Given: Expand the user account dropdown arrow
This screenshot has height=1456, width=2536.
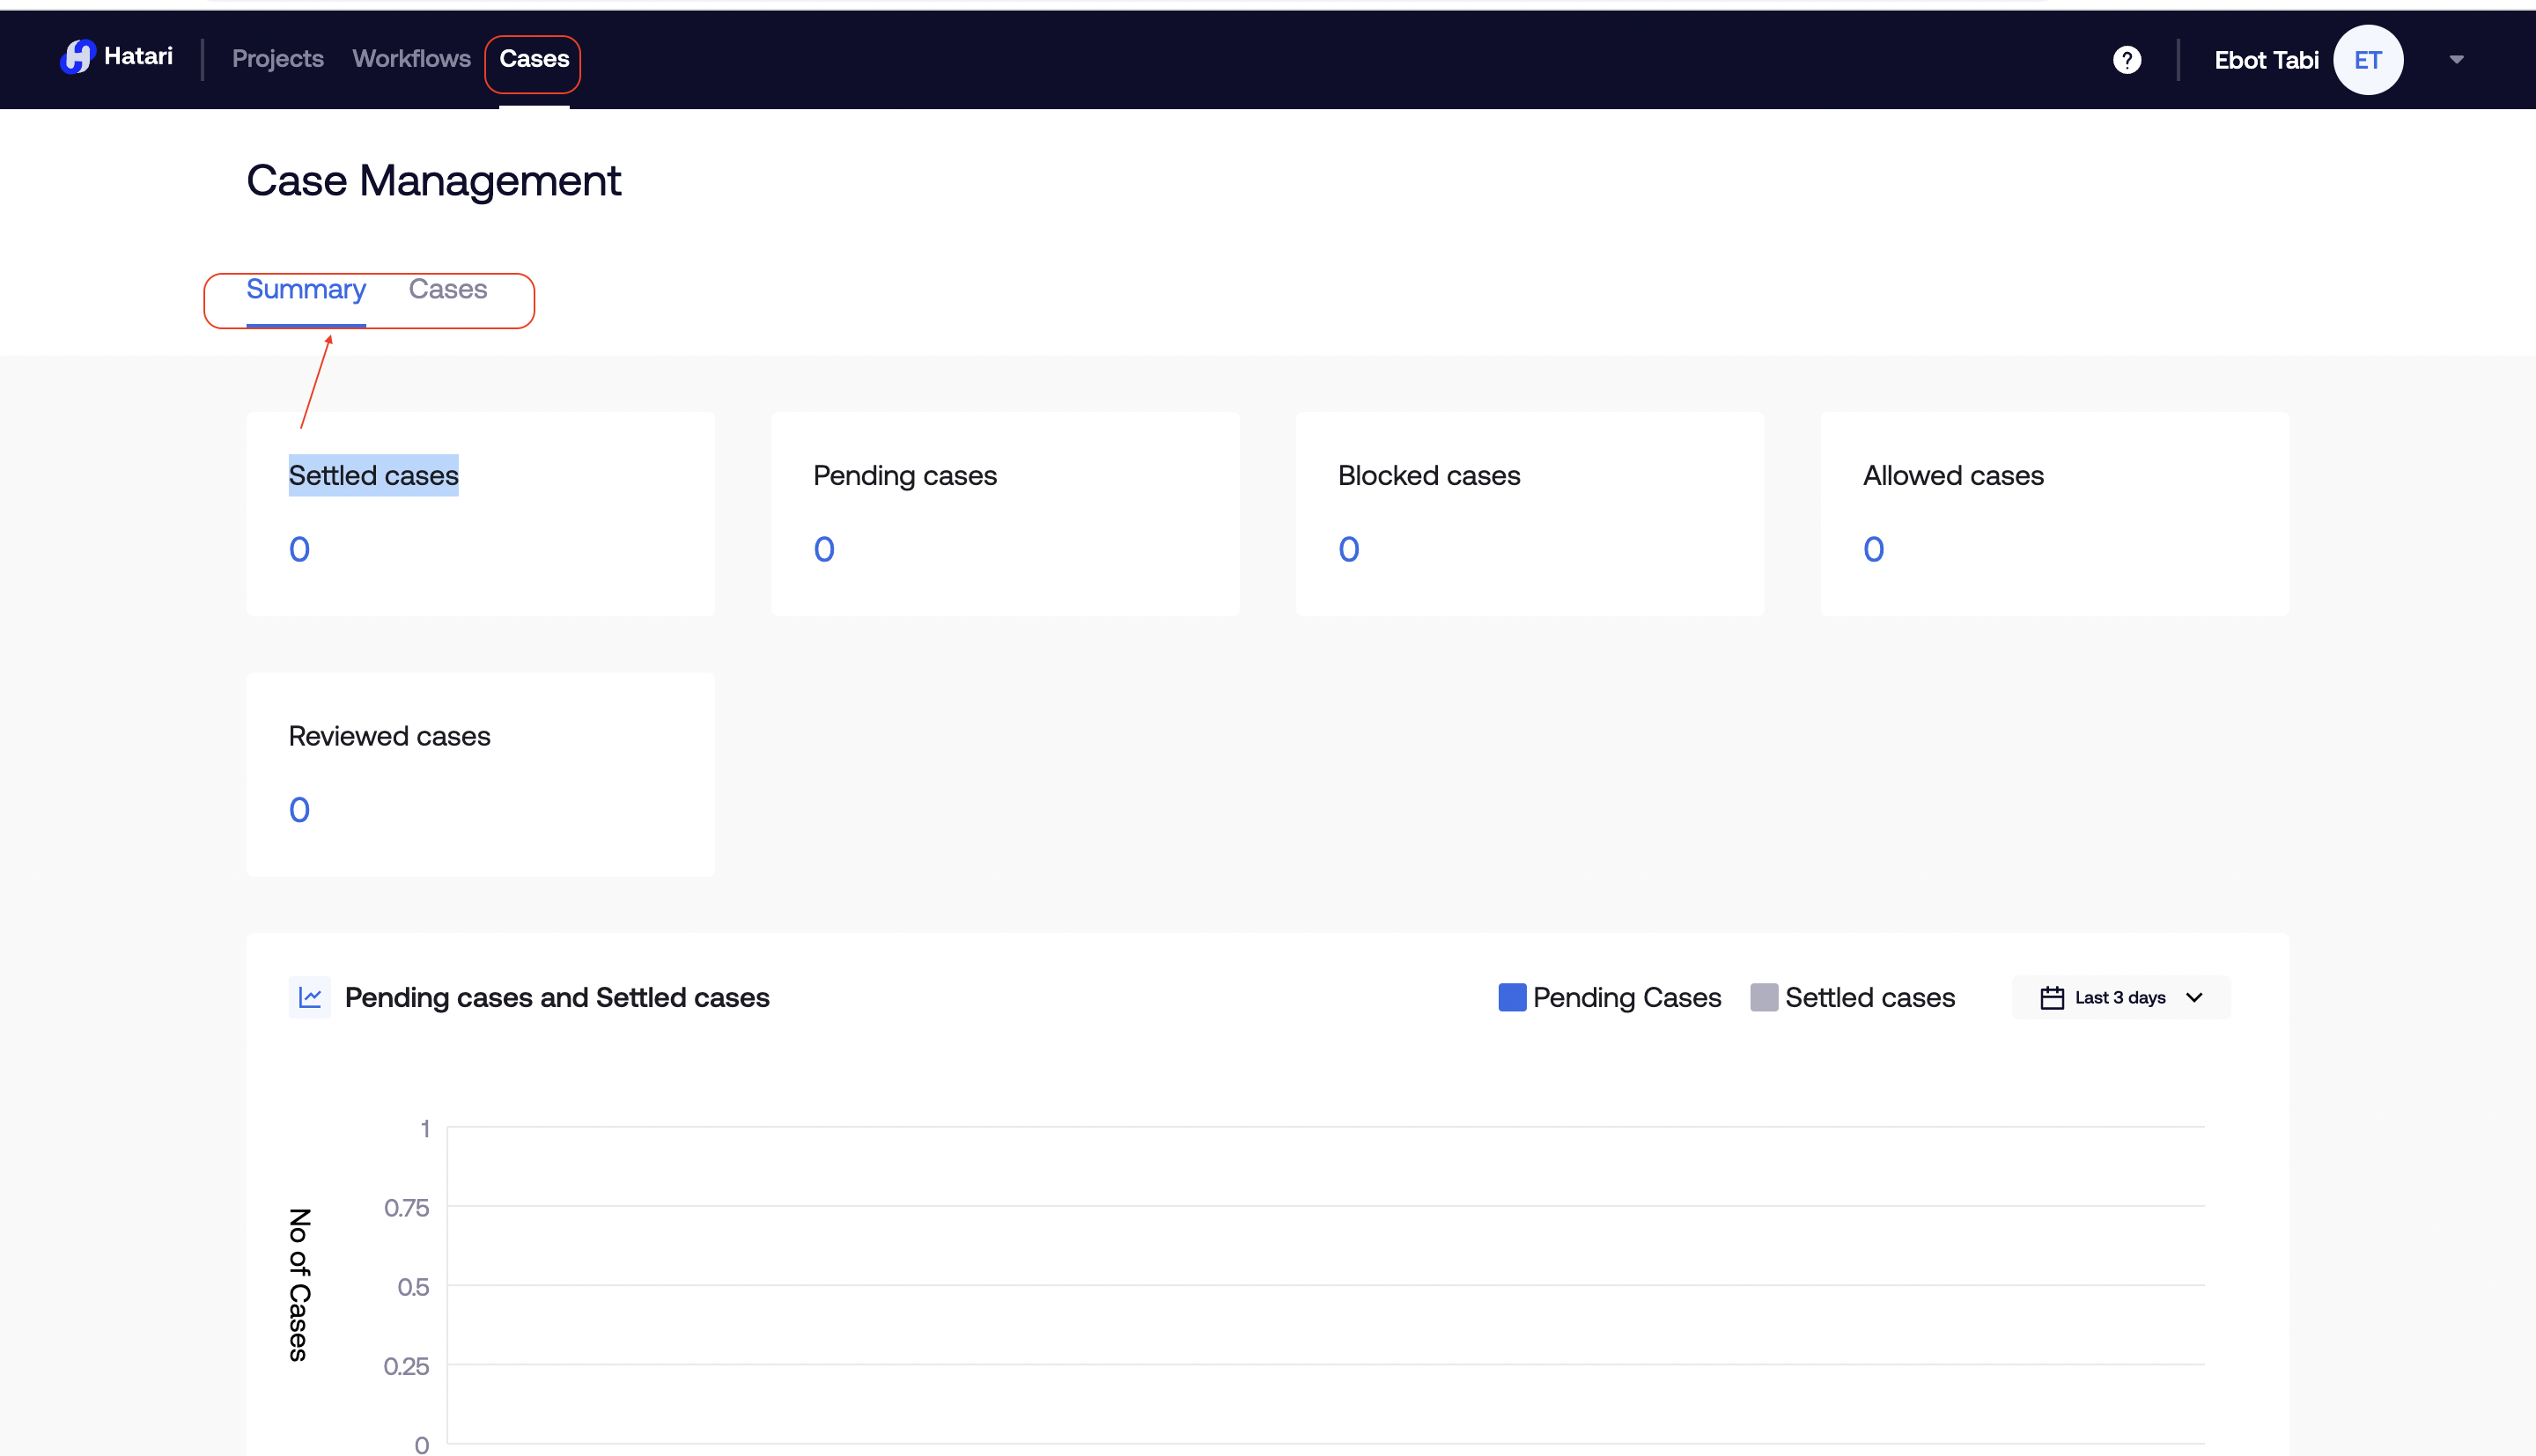Looking at the screenshot, I should pos(2456,60).
